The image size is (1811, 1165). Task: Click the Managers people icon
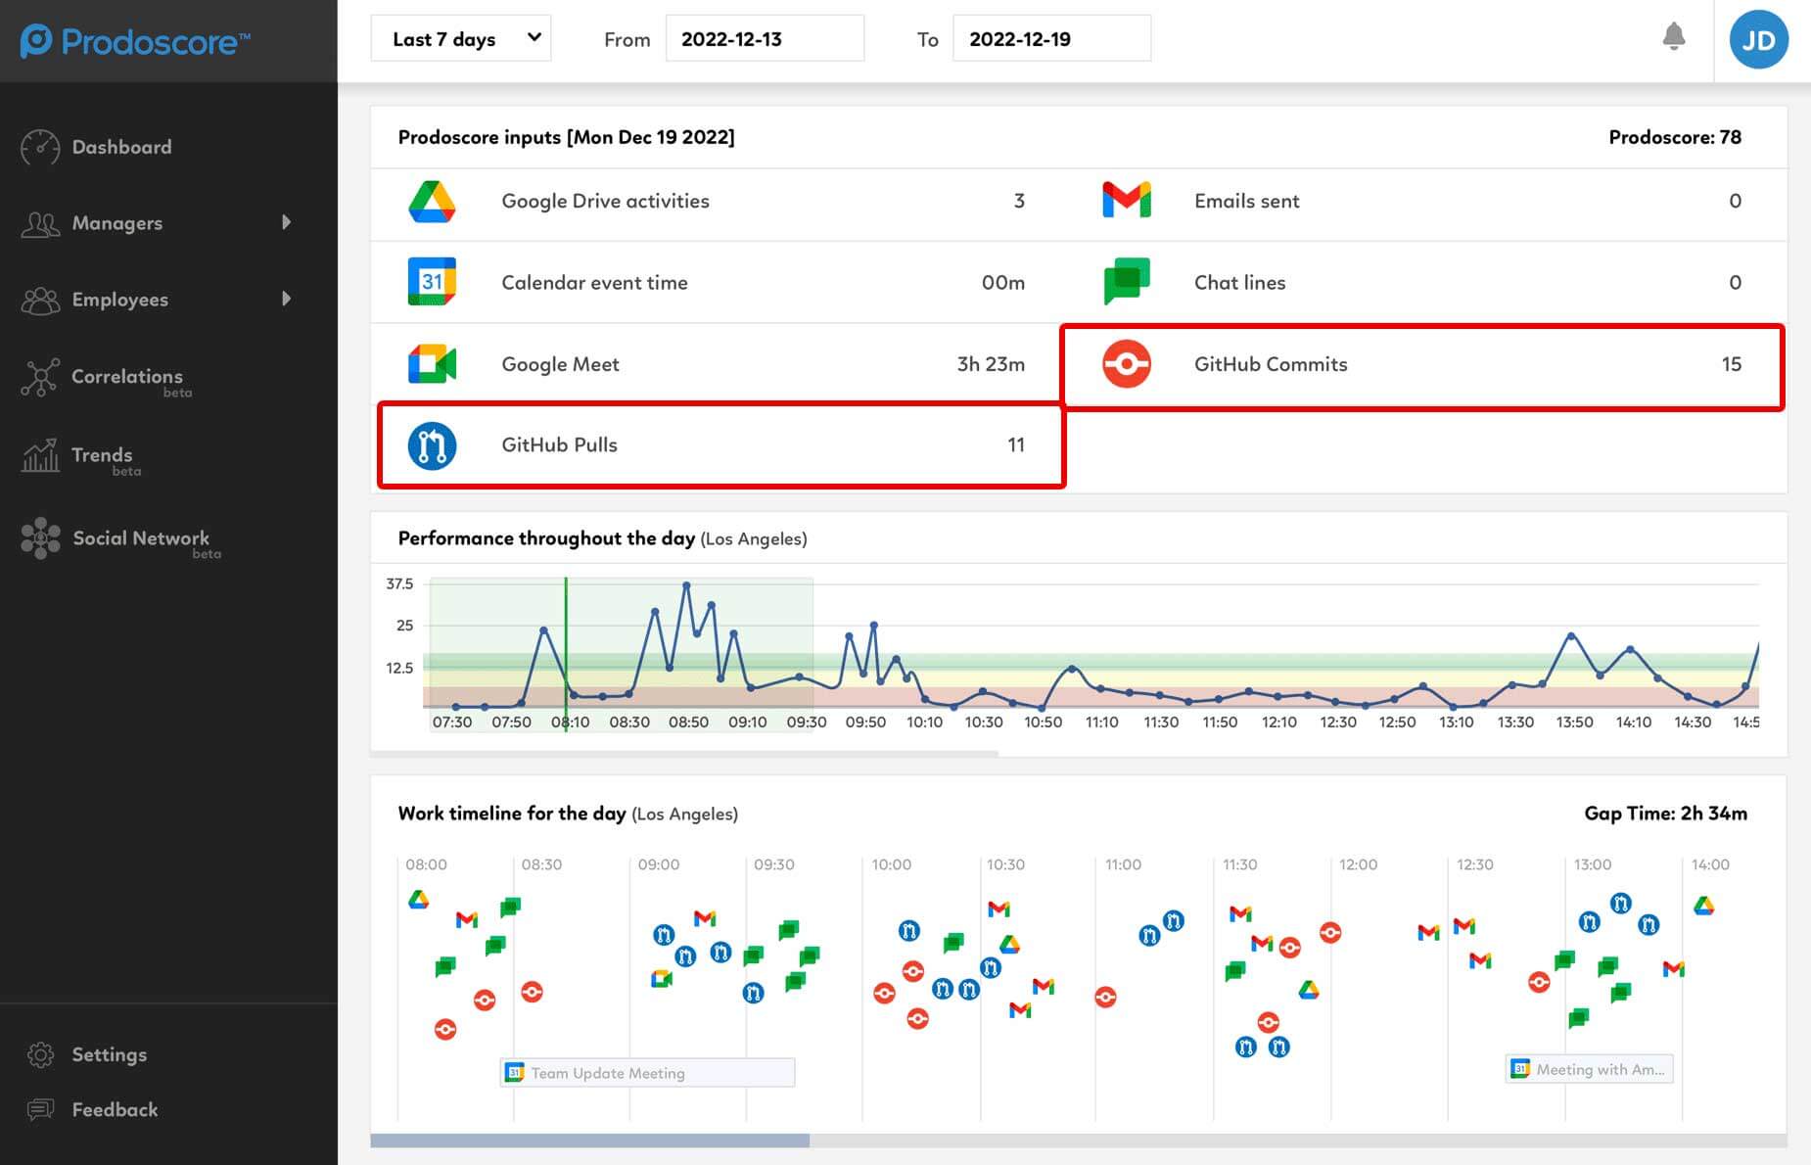coord(40,224)
